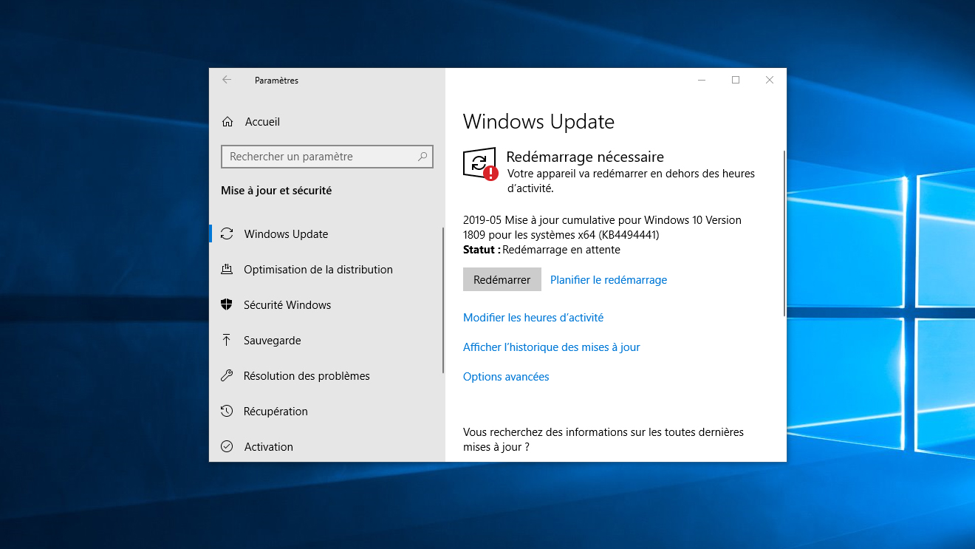Click the Récupération history icon
This screenshot has height=549, width=975.
tap(227, 411)
